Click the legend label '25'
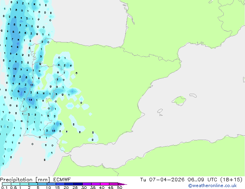Image resolution: width=245 pixels, height=189 pixels. click(75, 187)
